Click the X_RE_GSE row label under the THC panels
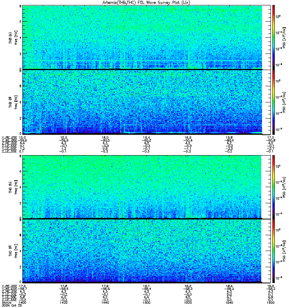The height and width of the screenshot is (308, 289). point(9,286)
